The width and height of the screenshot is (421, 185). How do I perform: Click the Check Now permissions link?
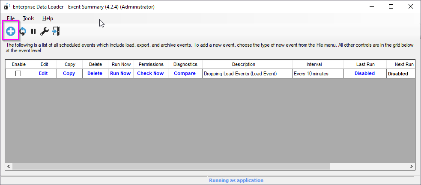(150, 74)
